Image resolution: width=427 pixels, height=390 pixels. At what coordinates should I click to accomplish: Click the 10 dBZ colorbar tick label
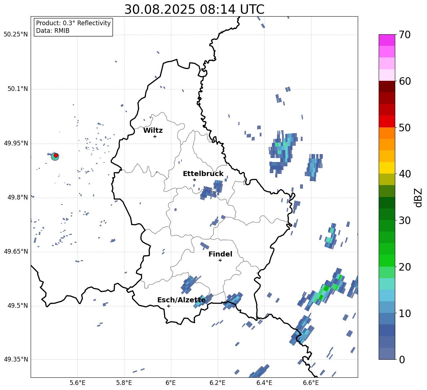tap(405, 313)
